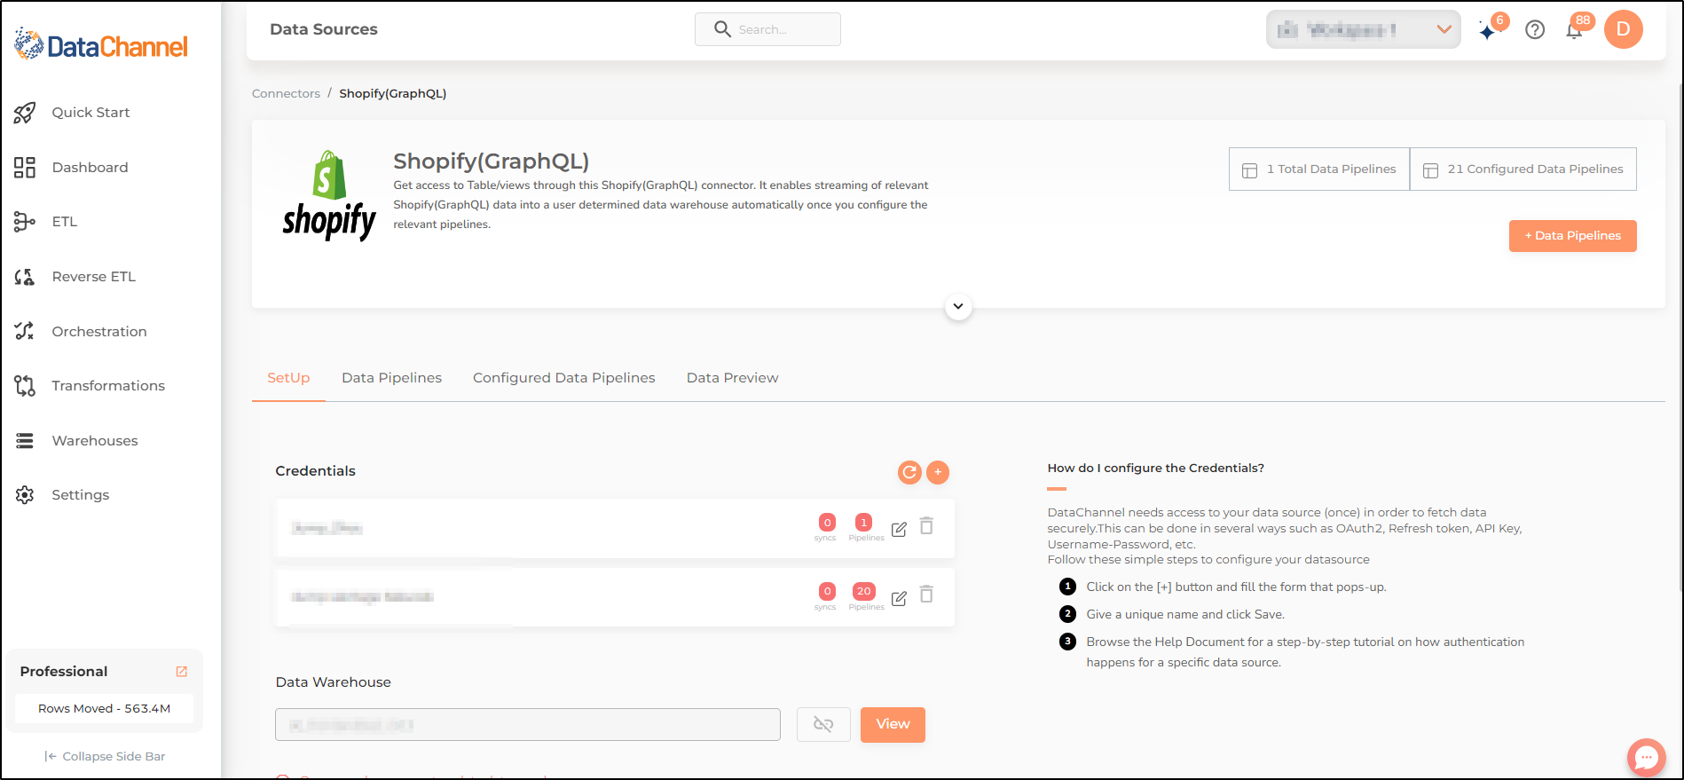Add a new credential with plus icon
Image resolution: width=1684 pixels, height=780 pixels.
click(938, 472)
